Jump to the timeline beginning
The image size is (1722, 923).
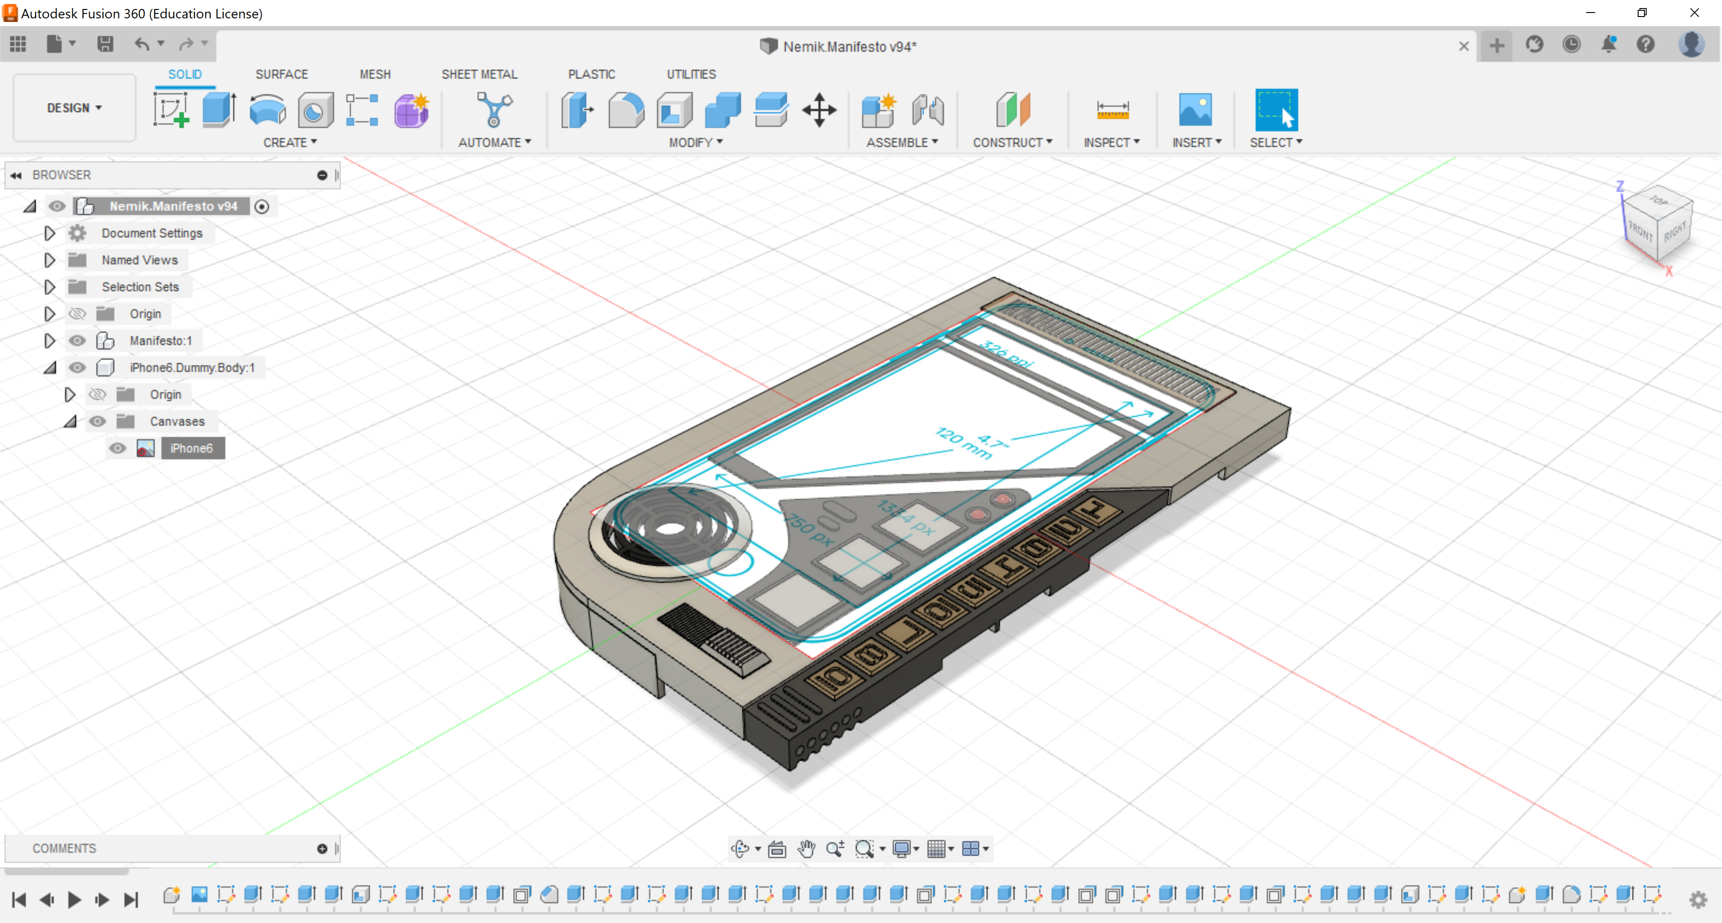tap(19, 900)
